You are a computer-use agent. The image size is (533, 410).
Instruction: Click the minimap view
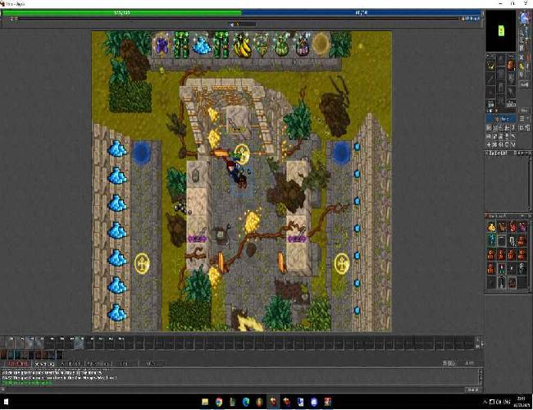point(501,30)
